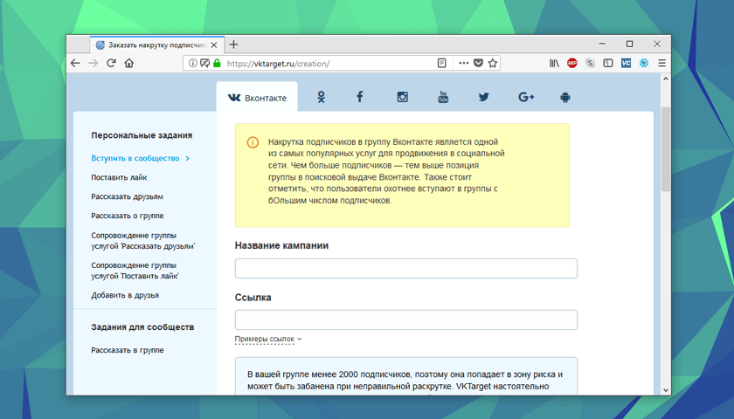Open Сопровождение группы 'Поставить лайк' task
The image size is (734, 419).
click(x=135, y=271)
